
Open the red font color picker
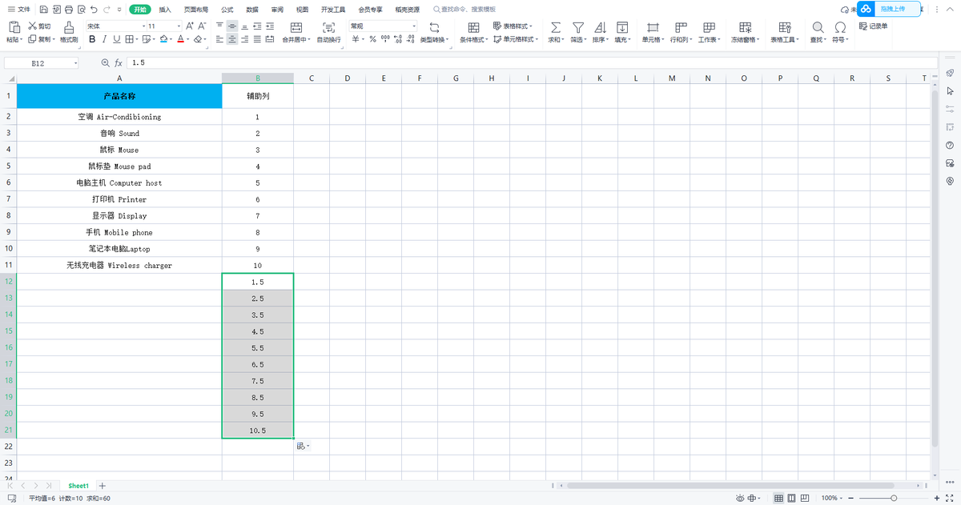click(180, 38)
